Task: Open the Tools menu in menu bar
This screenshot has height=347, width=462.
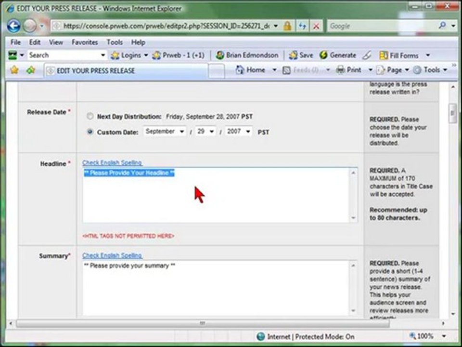Action: [x=115, y=42]
